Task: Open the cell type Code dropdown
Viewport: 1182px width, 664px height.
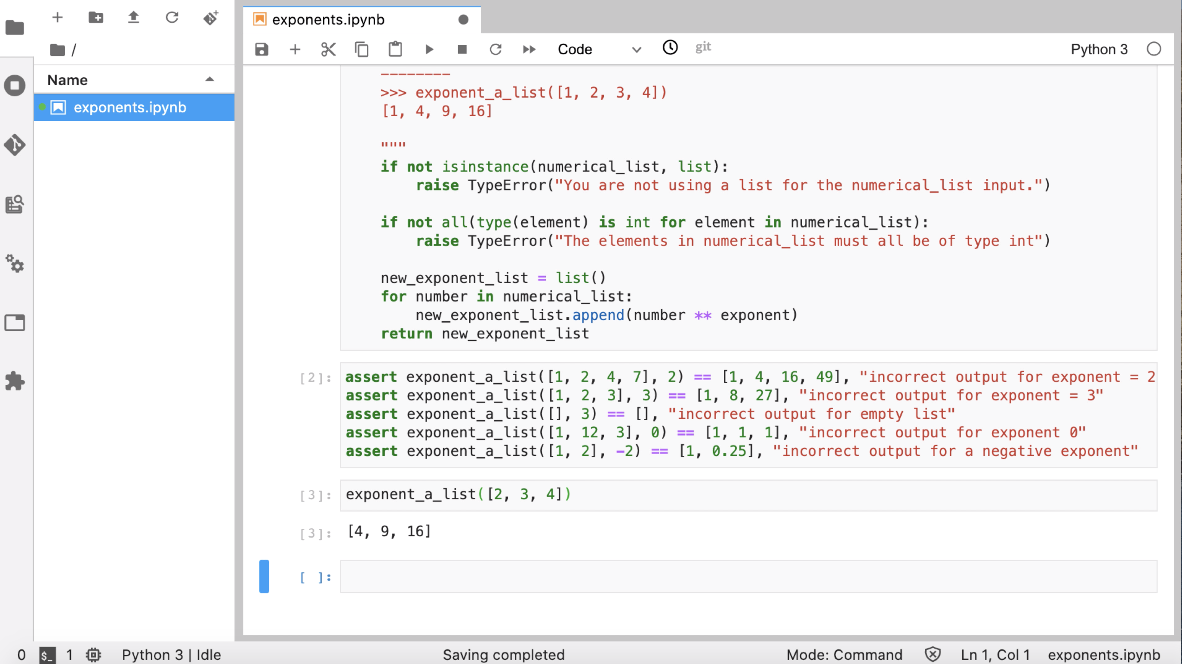Action: pos(599,49)
